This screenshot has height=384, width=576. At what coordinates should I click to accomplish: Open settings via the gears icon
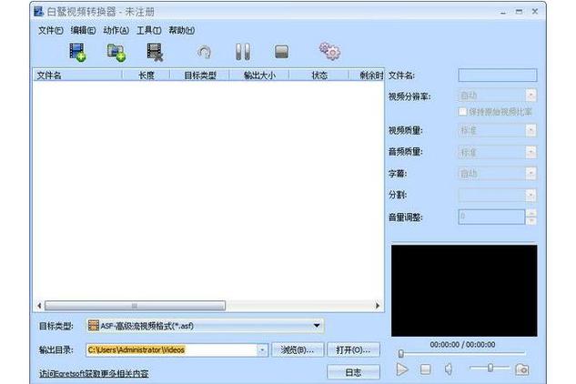tap(330, 52)
